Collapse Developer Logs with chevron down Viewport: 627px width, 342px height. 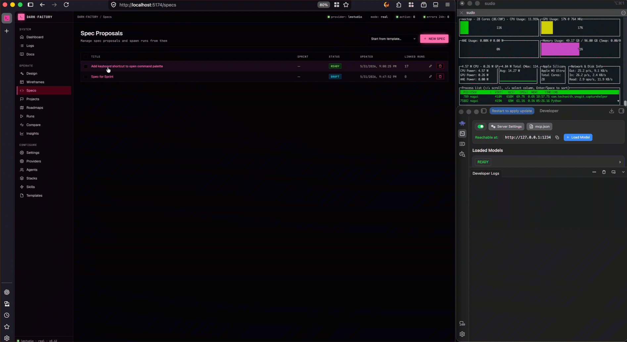(623, 172)
